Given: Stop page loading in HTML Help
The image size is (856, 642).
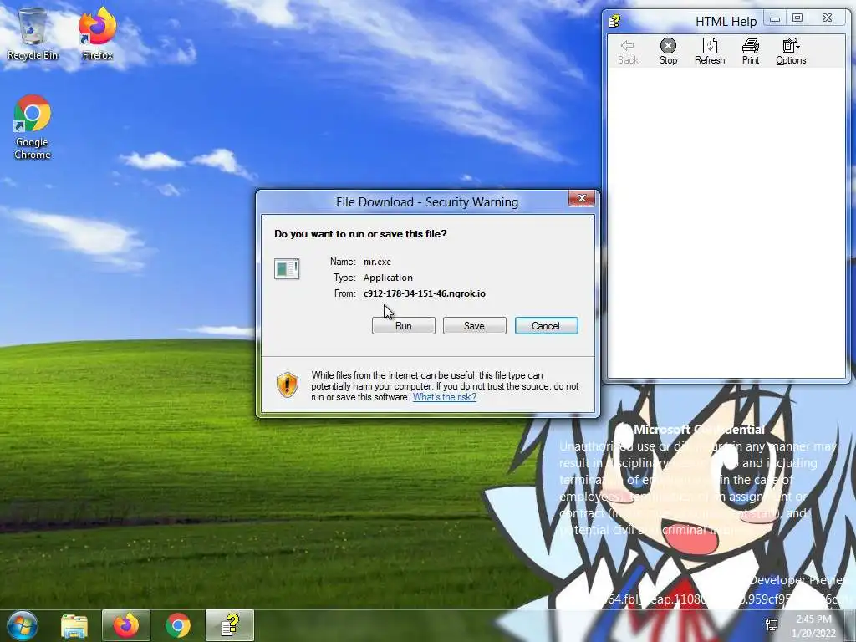Looking at the screenshot, I should 668,52.
